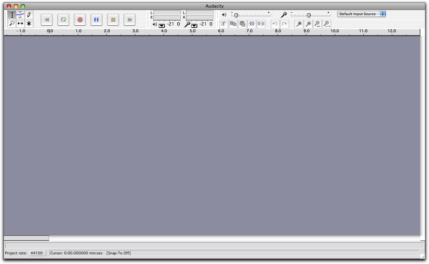Open the input meter microphone dropdown
Viewport: 429px width, 264px height.
[x=194, y=25]
